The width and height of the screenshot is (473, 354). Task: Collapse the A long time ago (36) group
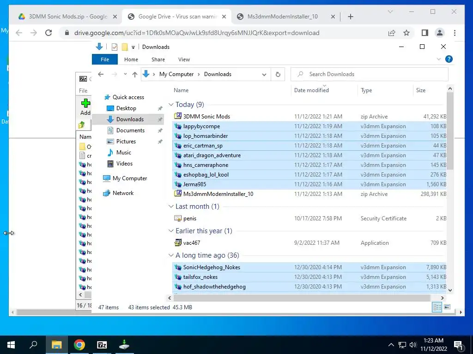coord(171,255)
